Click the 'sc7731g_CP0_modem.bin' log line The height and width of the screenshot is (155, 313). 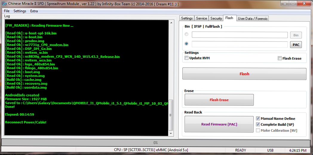coord(37,45)
